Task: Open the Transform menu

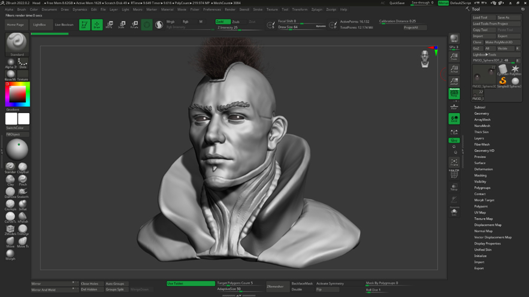Action: point(300,10)
